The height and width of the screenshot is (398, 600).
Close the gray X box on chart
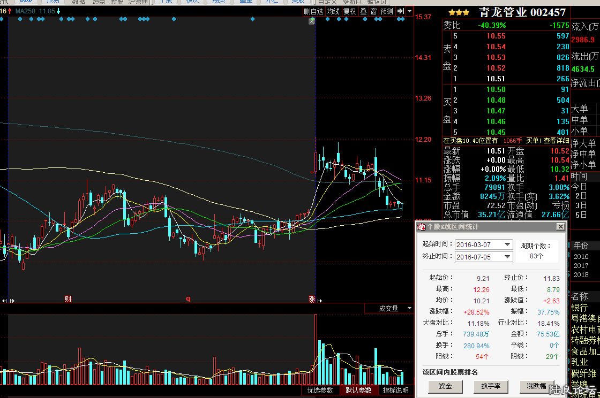pyautogui.click(x=312, y=21)
